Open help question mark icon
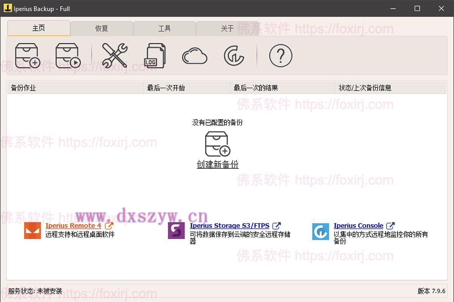The width and height of the screenshot is (454, 302). tap(281, 56)
